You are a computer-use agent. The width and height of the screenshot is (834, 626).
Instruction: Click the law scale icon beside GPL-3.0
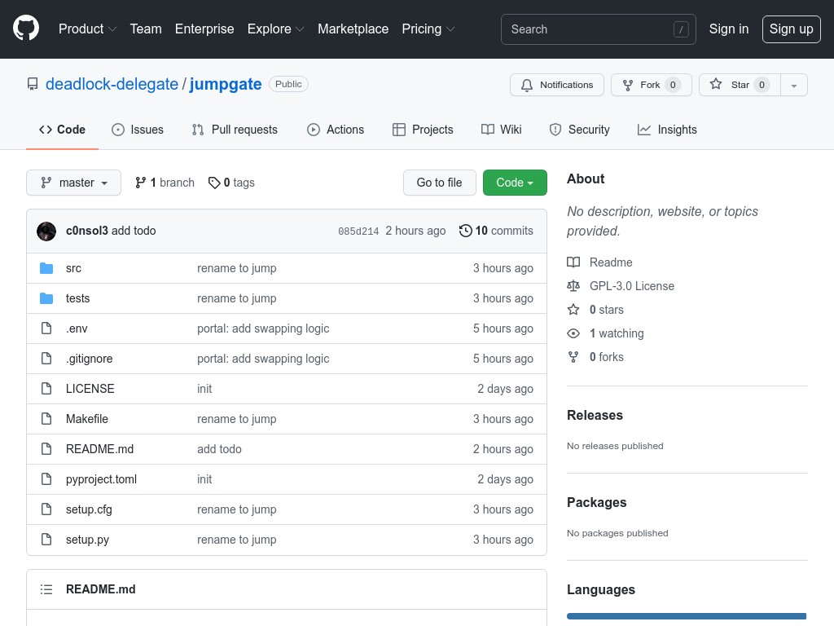point(573,286)
